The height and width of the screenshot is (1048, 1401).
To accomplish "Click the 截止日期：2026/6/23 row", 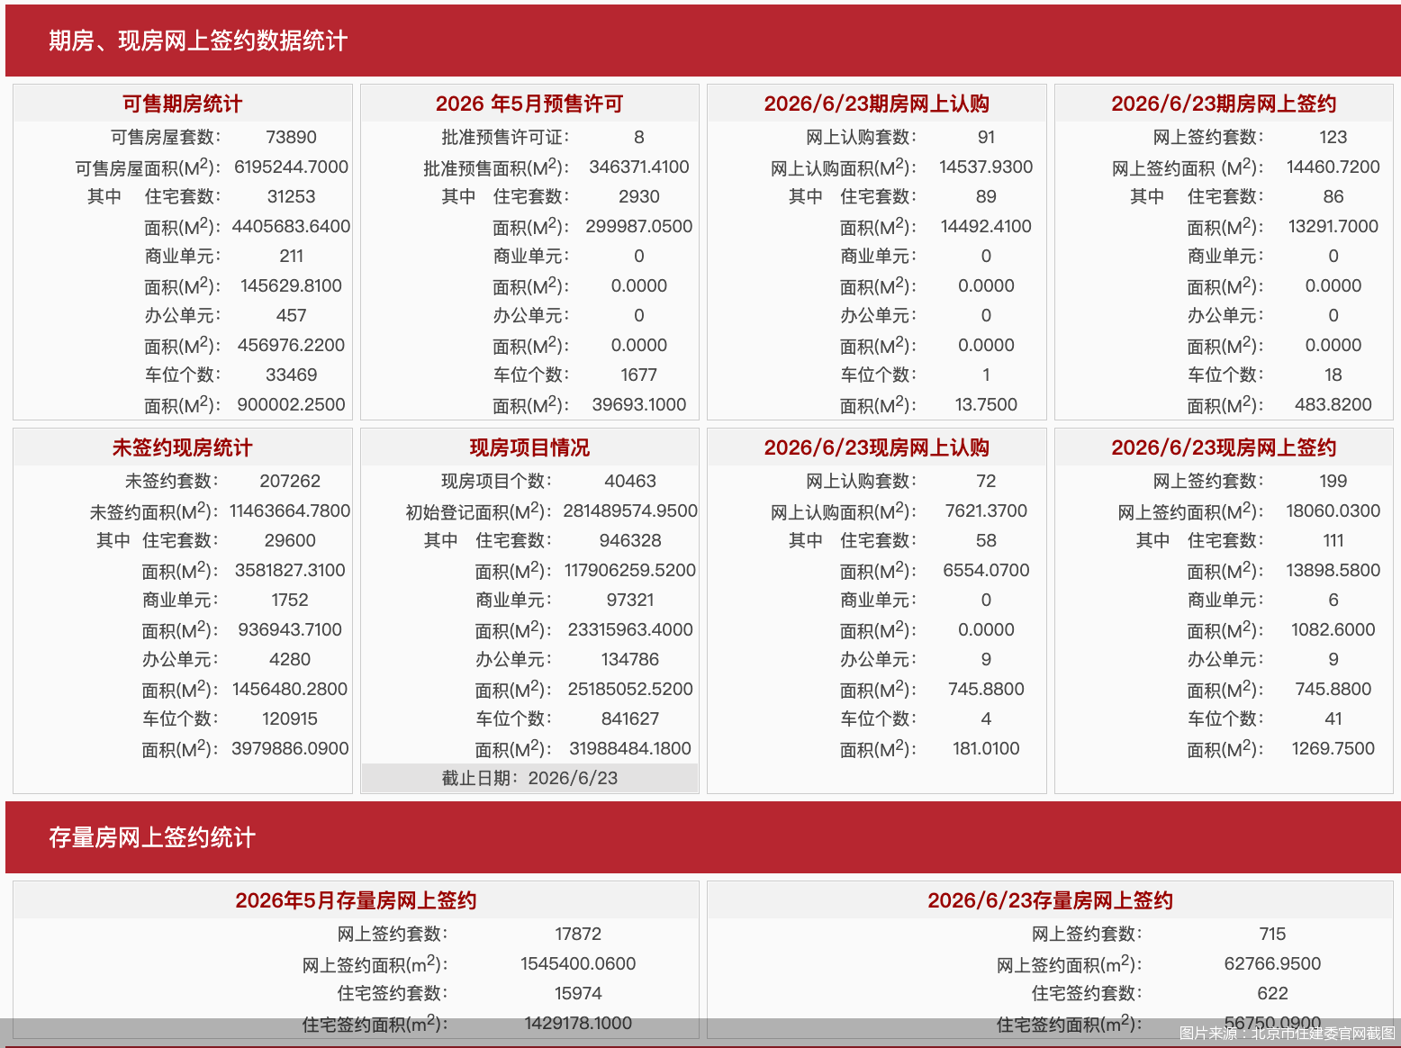I will (x=529, y=778).
